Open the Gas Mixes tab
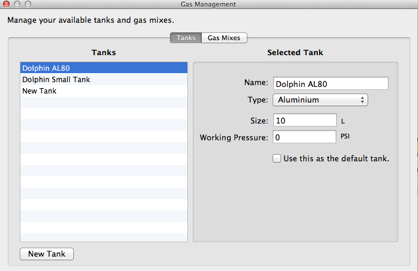 coord(224,38)
